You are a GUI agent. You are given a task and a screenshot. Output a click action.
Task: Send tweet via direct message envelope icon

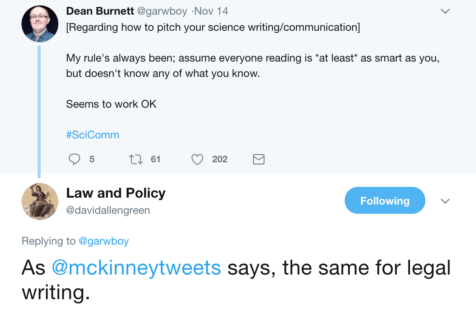coord(259,159)
